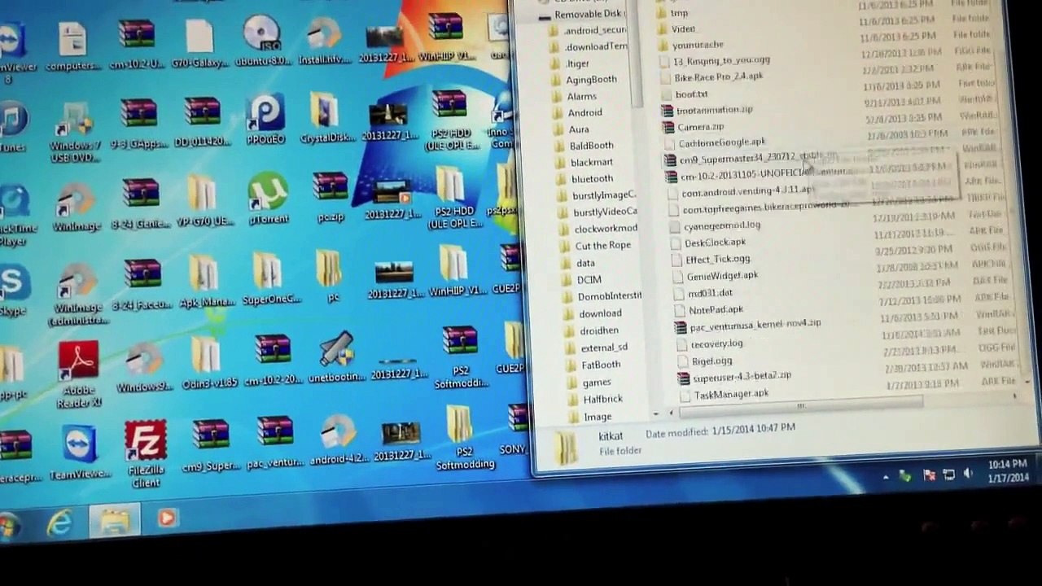1042x586 pixels.
Task: Select the DD 011420 archive icon
Action: (202, 122)
